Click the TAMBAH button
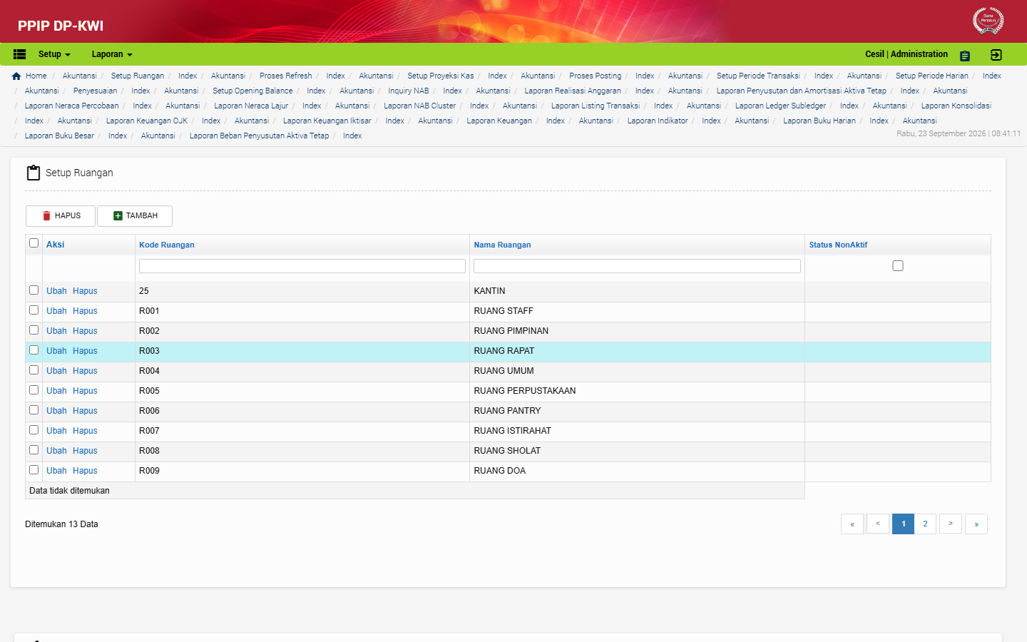 [x=135, y=216]
